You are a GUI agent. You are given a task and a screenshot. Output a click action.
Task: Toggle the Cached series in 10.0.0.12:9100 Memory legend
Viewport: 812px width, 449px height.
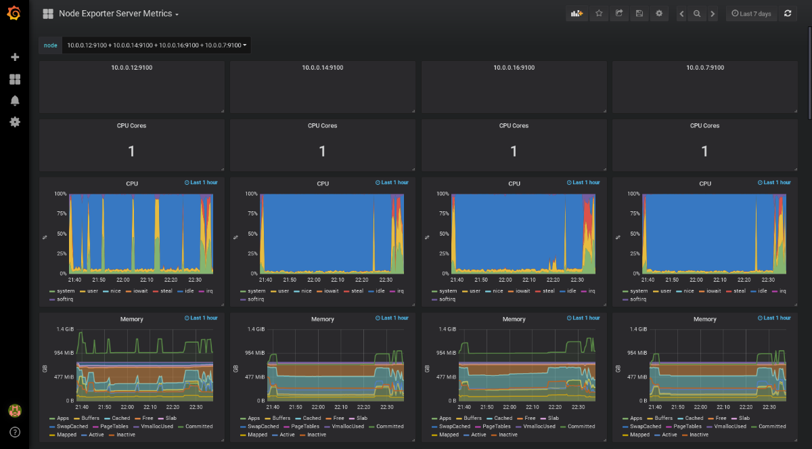pos(120,419)
